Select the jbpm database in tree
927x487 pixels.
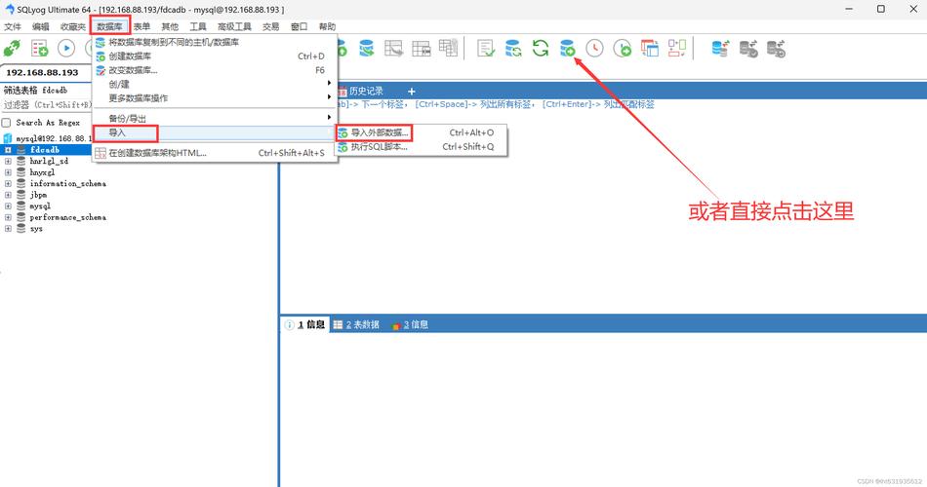[x=38, y=195]
